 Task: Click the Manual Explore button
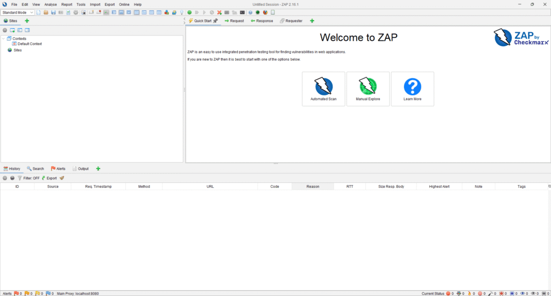tap(368, 89)
